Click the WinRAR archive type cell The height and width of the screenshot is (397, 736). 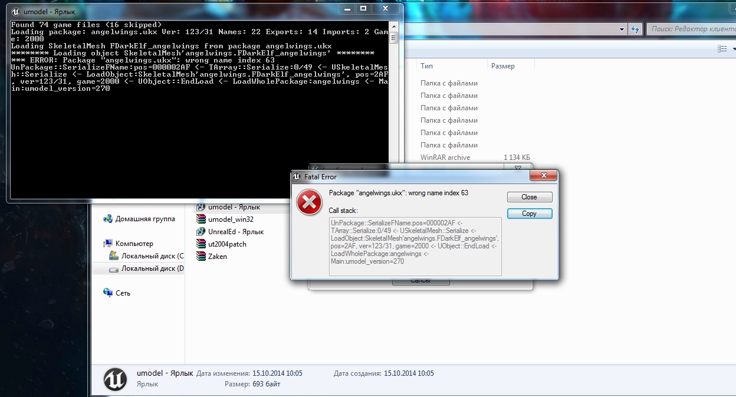(445, 158)
